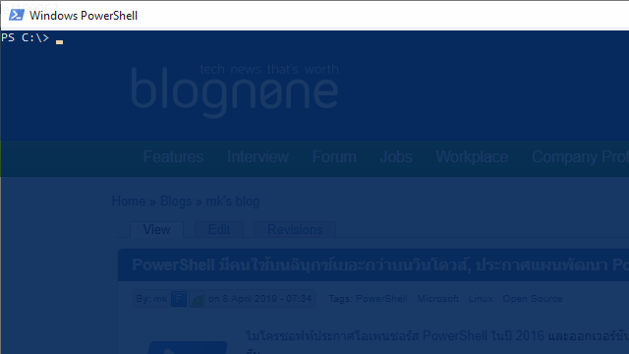The image size is (629, 354).
Task: Open the Open Source tag
Action: [x=533, y=299]
